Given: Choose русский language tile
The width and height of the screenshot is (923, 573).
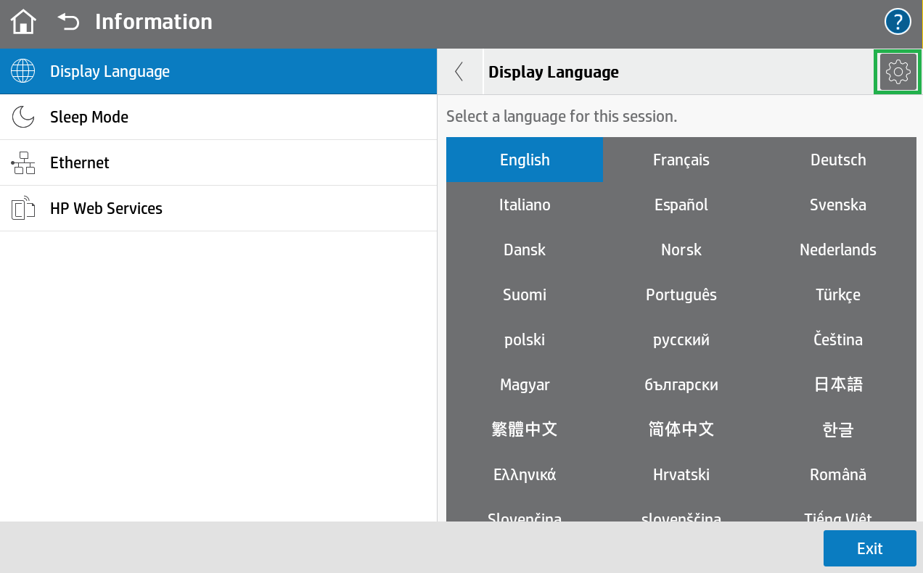Looking at the screenshot, I should click(681, 339).
